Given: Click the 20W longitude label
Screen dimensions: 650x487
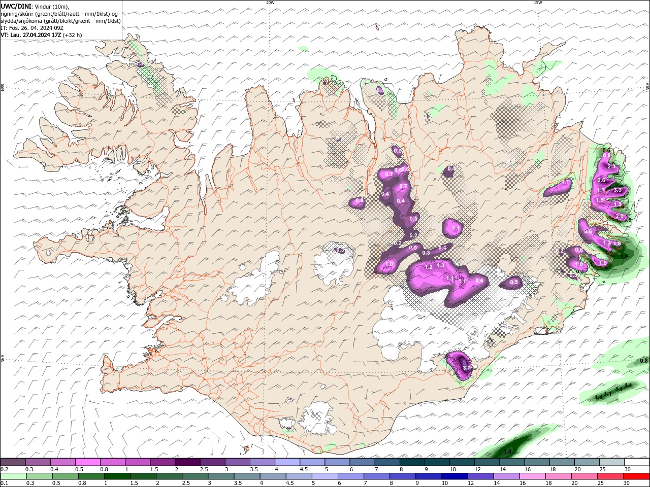Looking at the screenshot, I should coord(270,3).
